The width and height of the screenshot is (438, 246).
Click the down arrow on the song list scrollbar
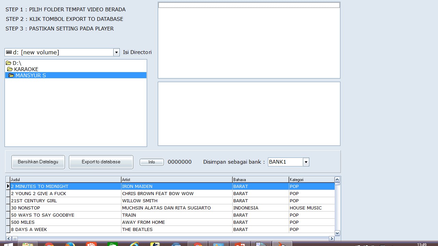click(x=337, y=233)
